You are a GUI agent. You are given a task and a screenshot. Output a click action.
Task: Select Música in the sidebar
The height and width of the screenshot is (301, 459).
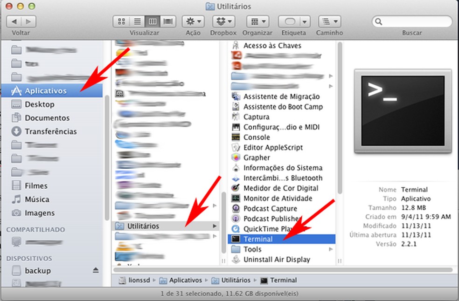(x=52, y=199)
